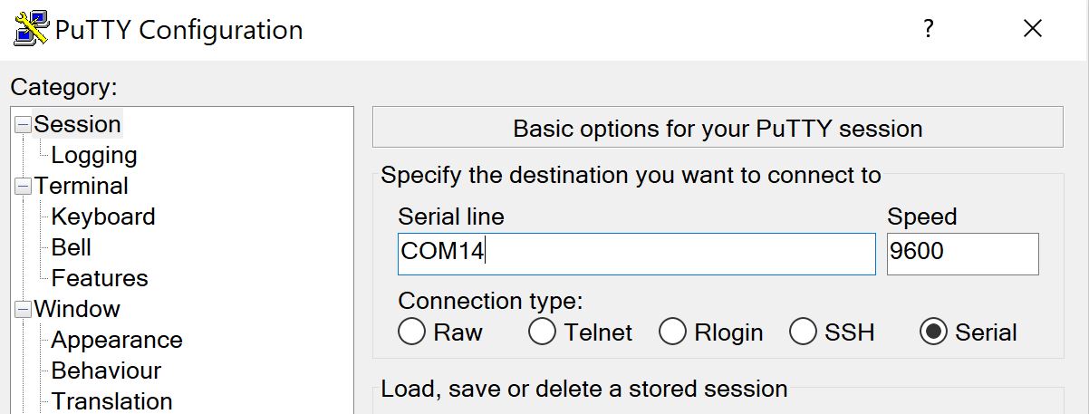
Task: Collapse the Window tree node
Action: tap(23, 310)
